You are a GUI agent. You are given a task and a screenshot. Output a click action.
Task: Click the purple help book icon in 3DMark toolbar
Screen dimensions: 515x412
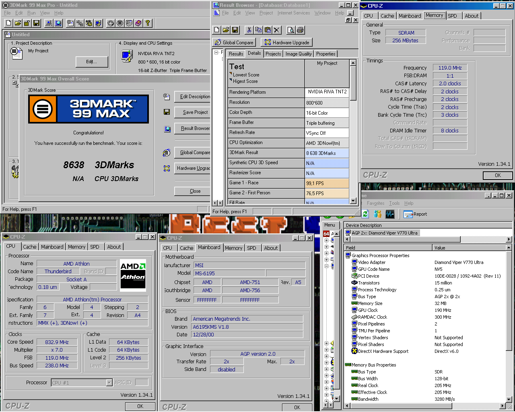(138, 23)
